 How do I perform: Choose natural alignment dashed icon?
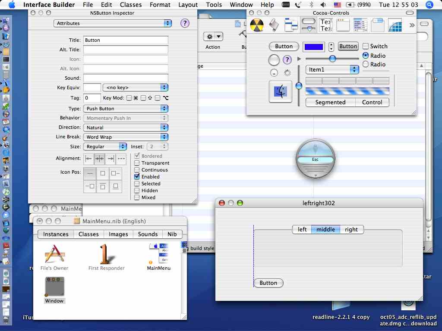[121, 159]
